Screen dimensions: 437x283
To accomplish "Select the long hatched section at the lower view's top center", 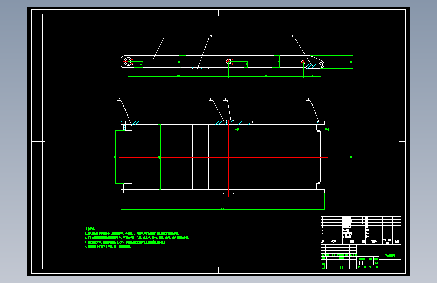I will [x=233, y=123].
